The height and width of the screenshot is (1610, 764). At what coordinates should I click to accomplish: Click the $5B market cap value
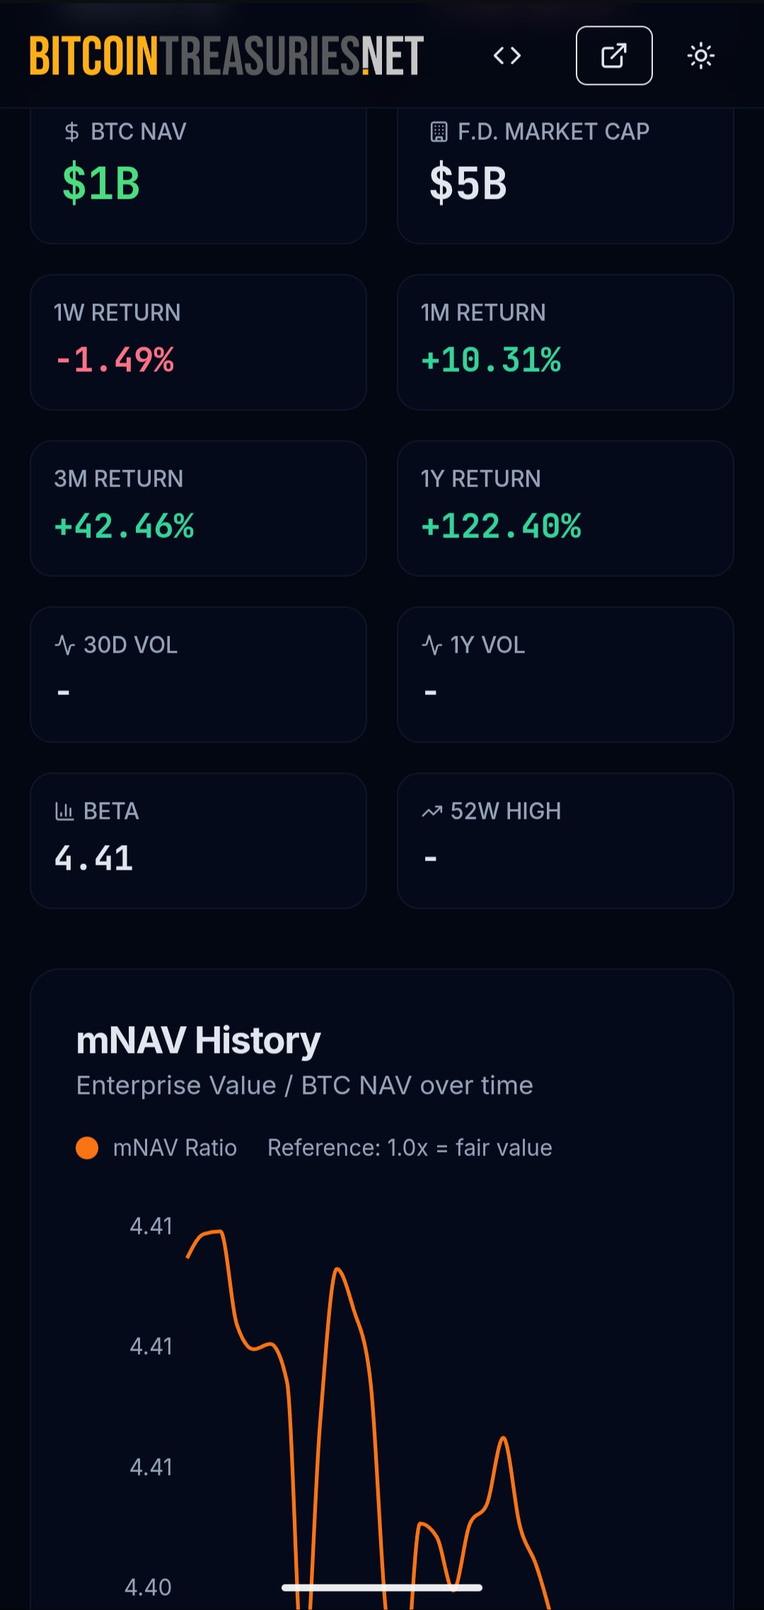pos(468,183)
